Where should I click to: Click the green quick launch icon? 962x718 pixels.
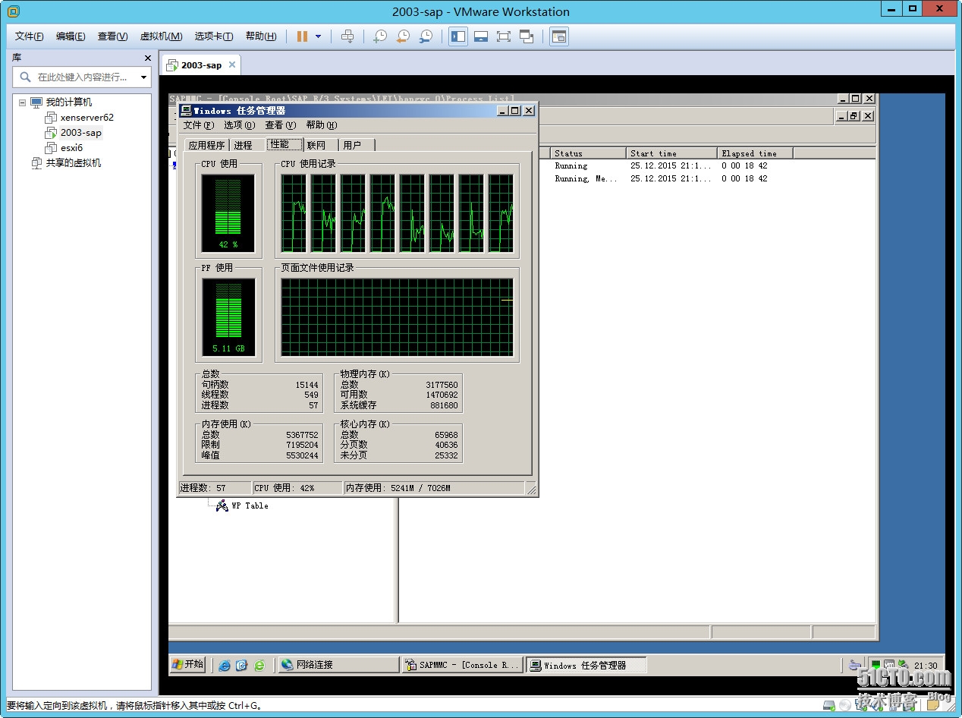coord(259,665)
